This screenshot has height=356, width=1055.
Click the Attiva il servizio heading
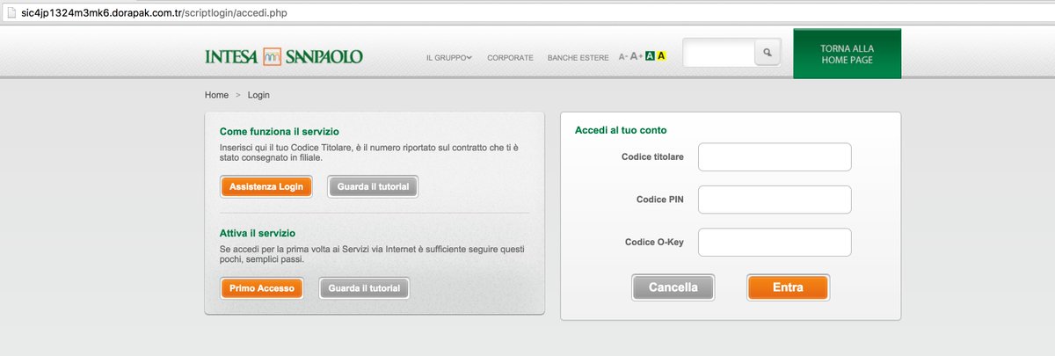258,233
